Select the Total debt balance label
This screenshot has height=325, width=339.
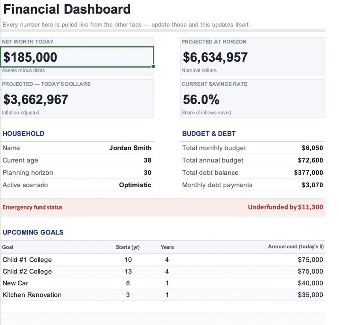click(x=210, y=173)
